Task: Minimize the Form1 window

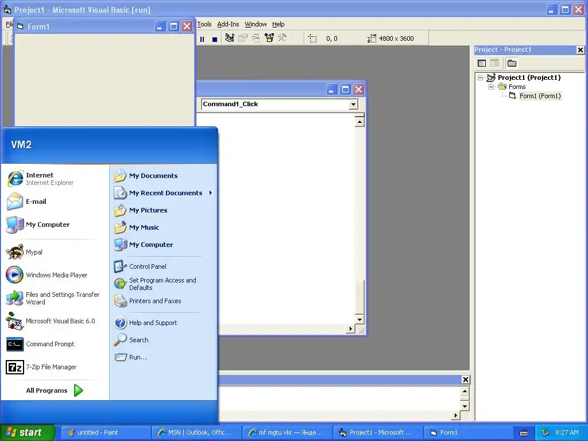Action: click(x=160, y=26)
